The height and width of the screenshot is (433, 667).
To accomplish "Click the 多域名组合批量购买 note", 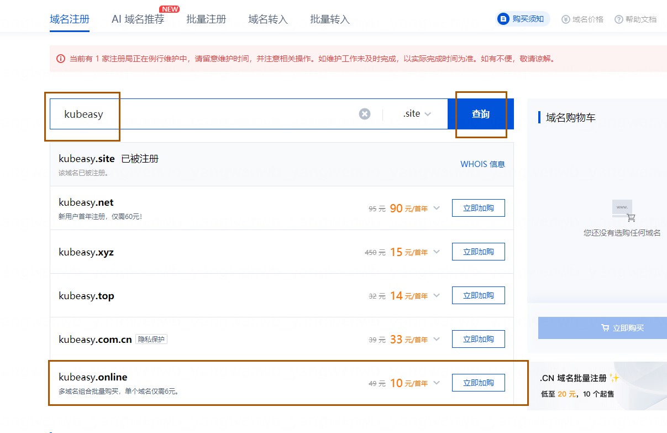I will click(x=118, y=392).
